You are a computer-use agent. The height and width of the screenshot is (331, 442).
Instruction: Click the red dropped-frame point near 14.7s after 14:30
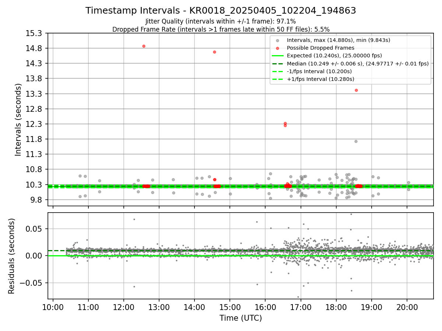point(214,52)
